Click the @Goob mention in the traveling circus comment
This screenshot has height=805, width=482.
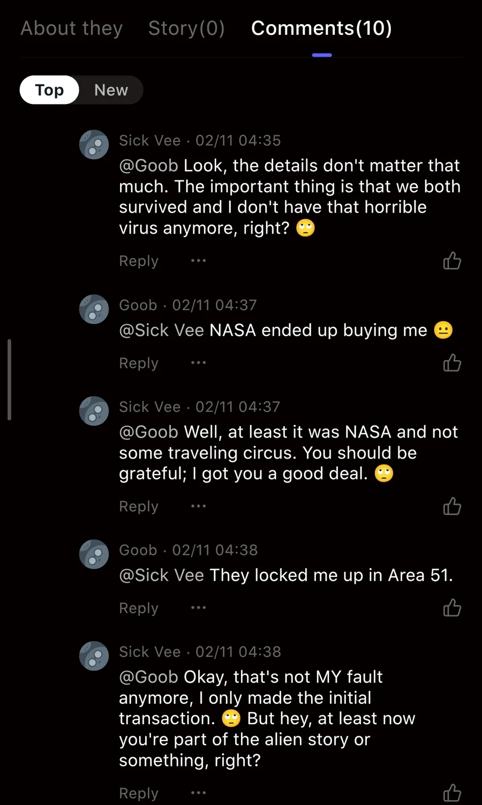(x=148, y=432)
